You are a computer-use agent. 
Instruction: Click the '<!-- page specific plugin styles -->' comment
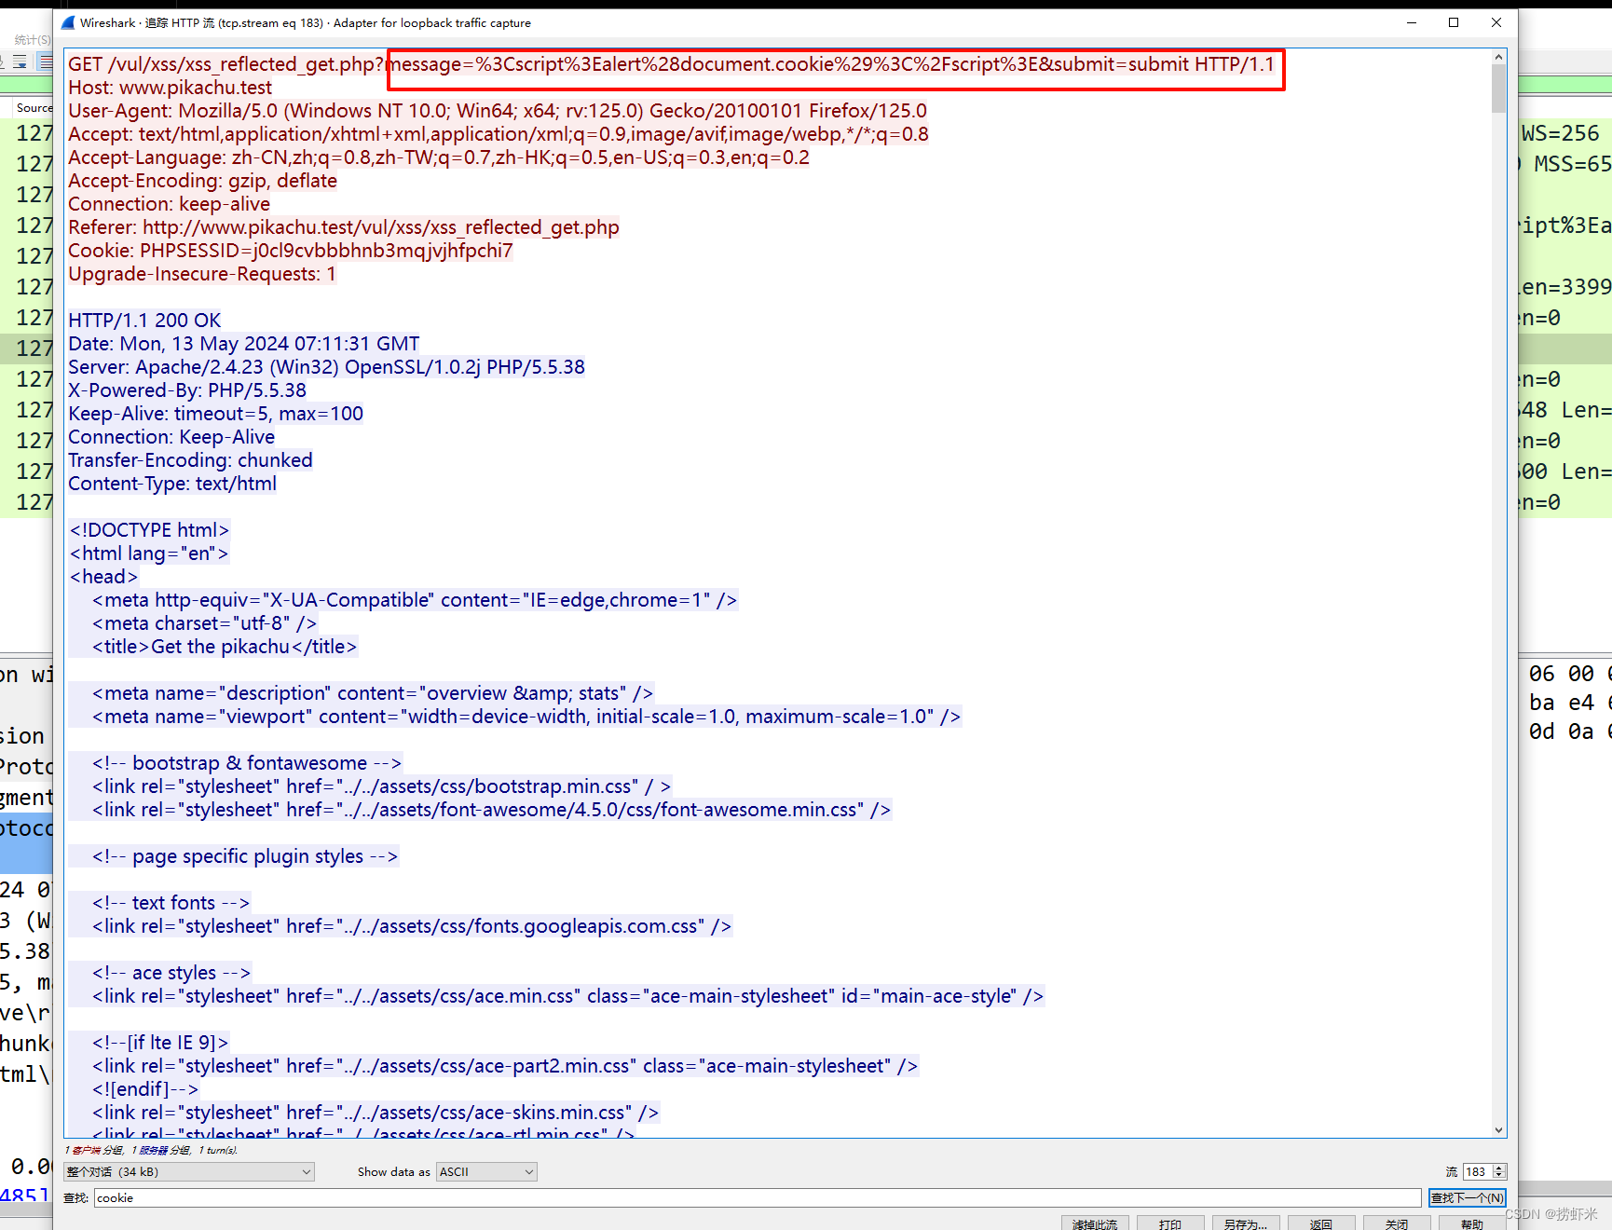[245, 856]
